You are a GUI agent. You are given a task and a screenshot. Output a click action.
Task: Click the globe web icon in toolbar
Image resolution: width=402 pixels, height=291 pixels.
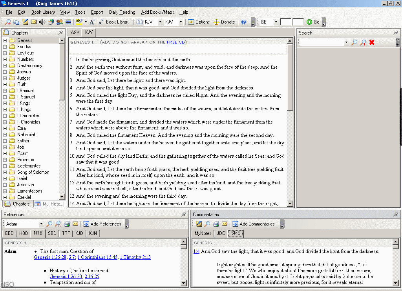51,22
